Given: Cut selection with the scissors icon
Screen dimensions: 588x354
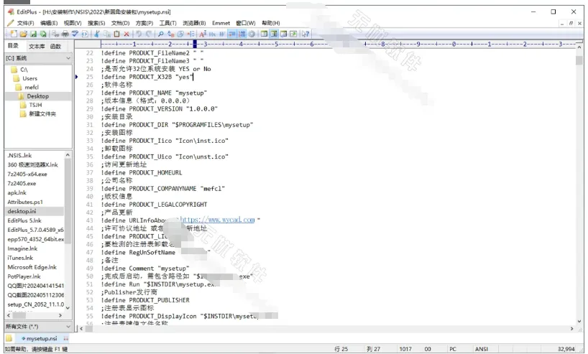Looking at the screenshot, I should pos(97,34).
